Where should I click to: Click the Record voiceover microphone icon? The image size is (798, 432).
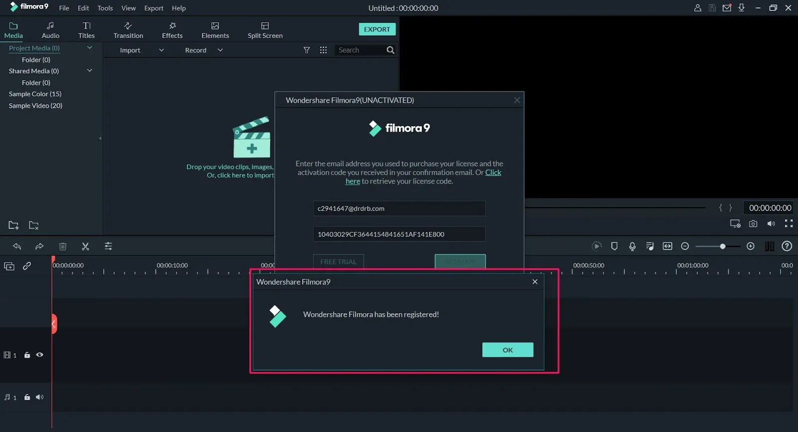pos(632,246)
